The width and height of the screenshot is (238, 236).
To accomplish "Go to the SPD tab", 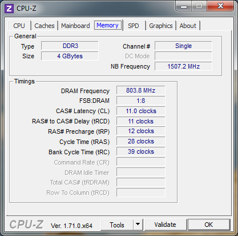I will [x=134, y=26].
